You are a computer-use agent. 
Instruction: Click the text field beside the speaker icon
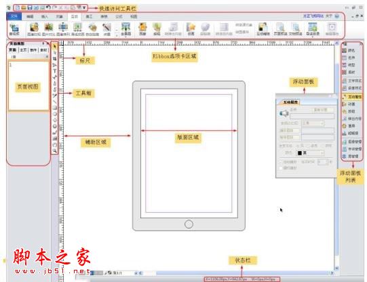click(312, 116)
